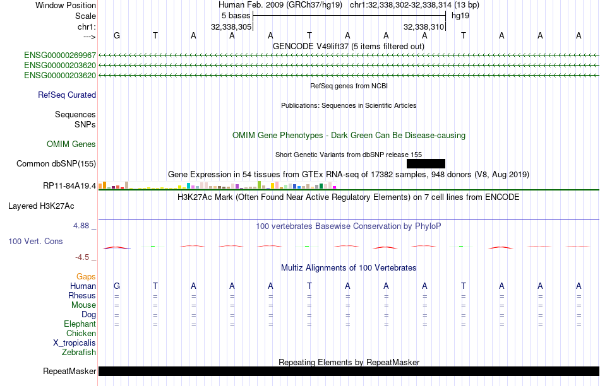600x386 pixels.
Task: Click the 5 bases scale bar label
Action: tap(236, 16)
